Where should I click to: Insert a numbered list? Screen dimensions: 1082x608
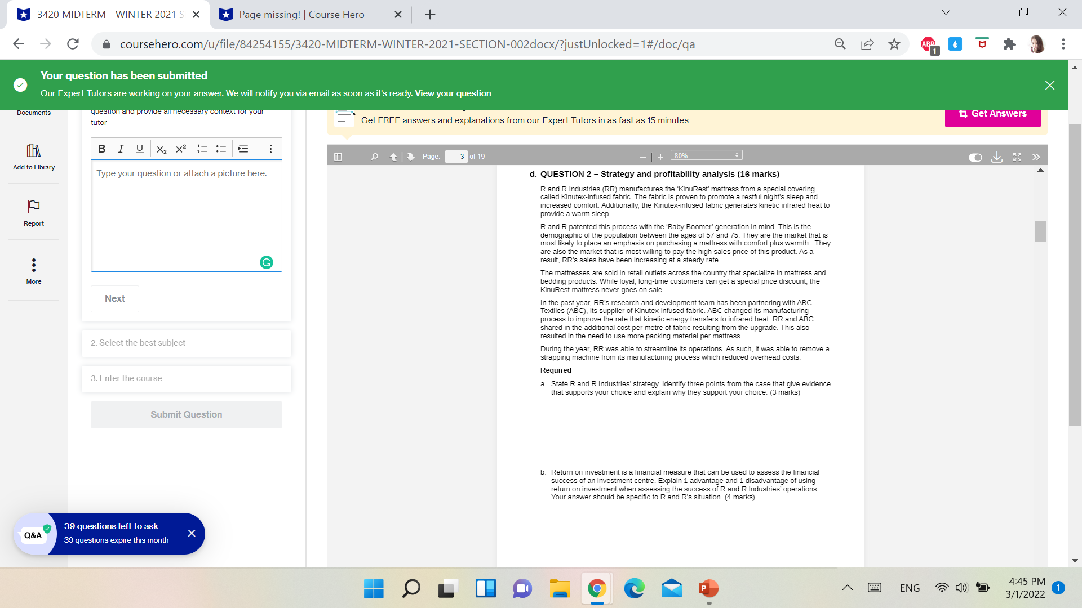point(201,149)
